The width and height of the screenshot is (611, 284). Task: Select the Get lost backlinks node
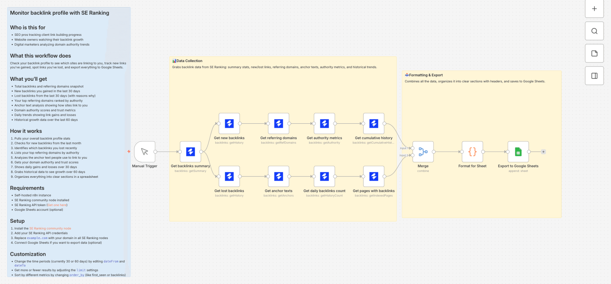click(x=229, y=176)
